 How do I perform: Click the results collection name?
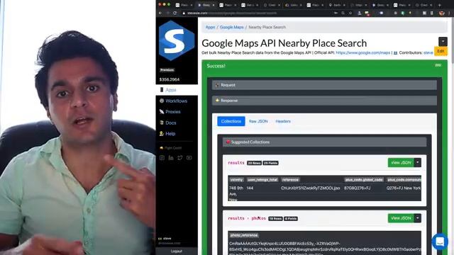pos(236,163)
